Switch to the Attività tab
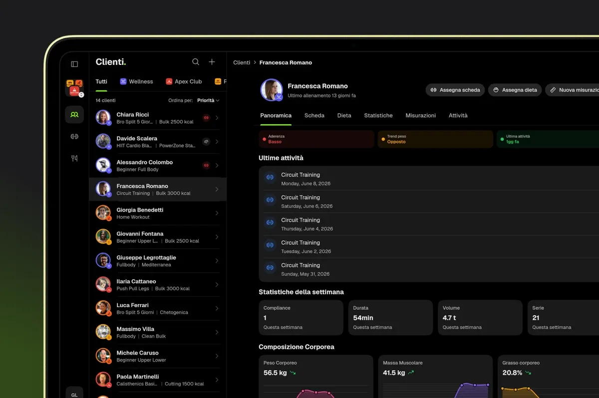The image size is (599, 398). tap(458, 115)
